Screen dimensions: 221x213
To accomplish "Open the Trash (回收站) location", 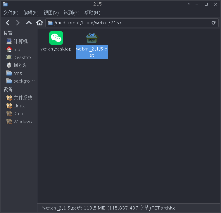I will pos(17,65).
